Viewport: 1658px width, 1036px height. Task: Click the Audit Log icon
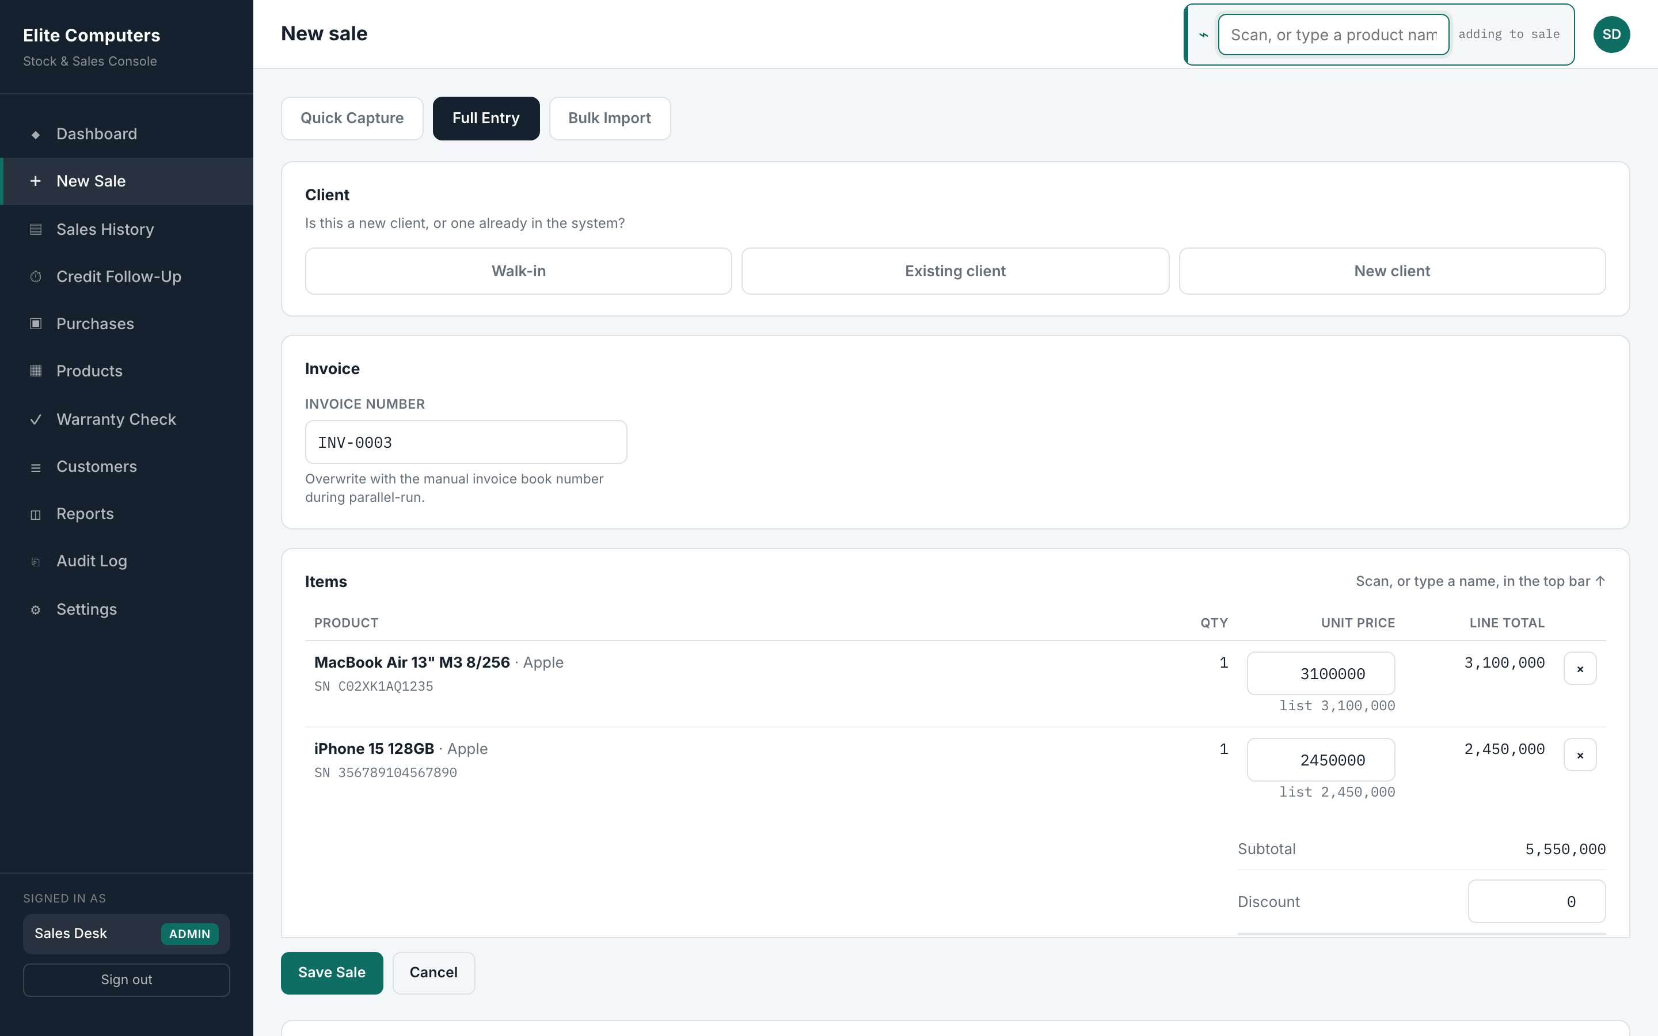[x=36, y=562]
